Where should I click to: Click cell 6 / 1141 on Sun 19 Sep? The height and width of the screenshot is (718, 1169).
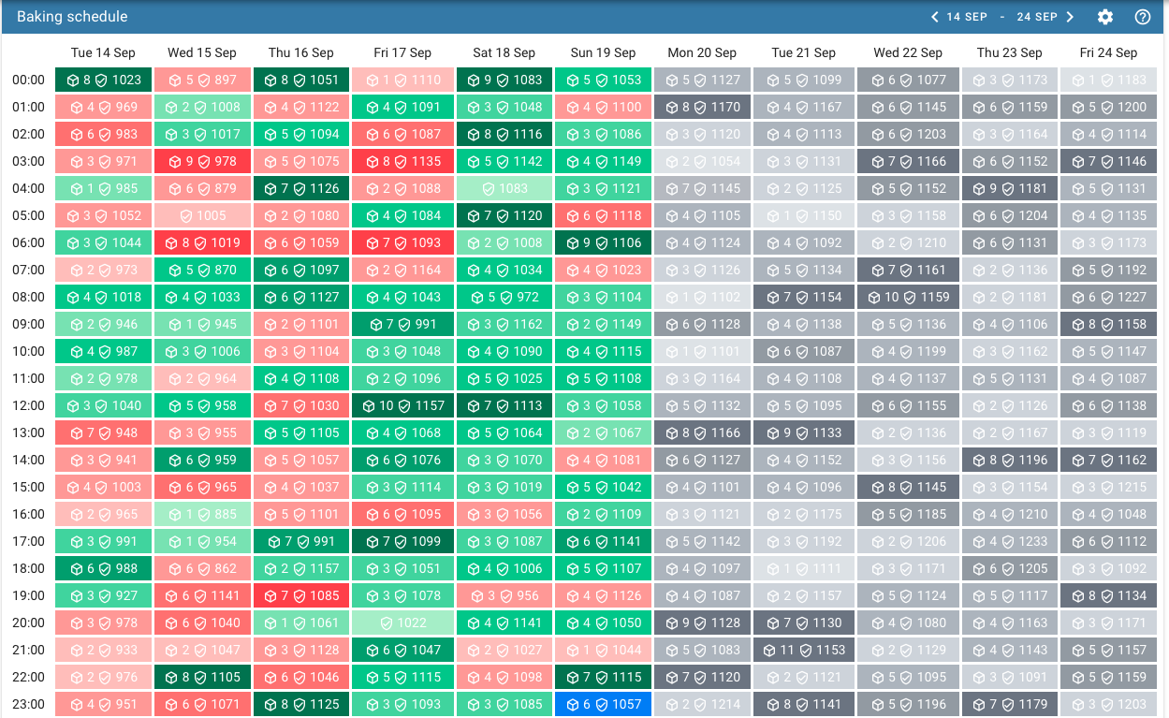coord(603,542)
